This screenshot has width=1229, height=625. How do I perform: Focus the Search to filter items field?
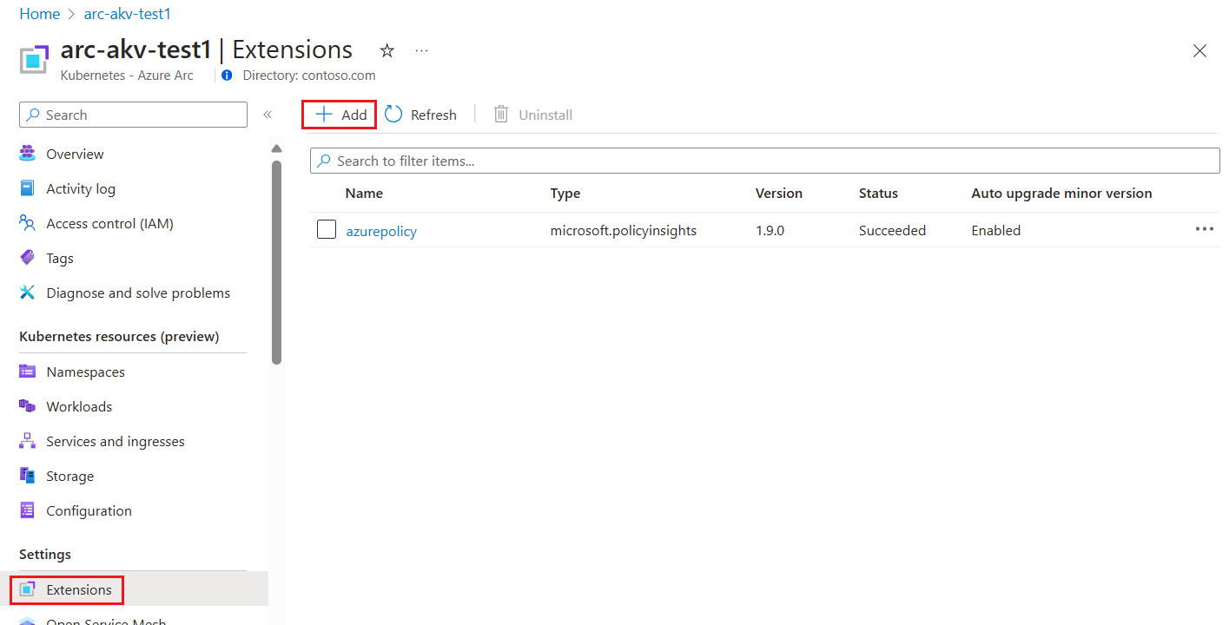click(765, 161)
